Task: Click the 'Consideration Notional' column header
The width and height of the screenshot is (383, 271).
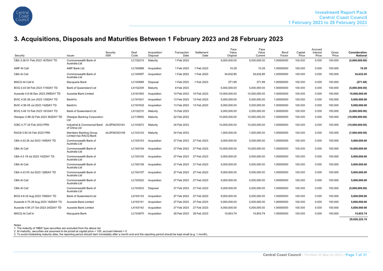Action: [x=358, y=54]
